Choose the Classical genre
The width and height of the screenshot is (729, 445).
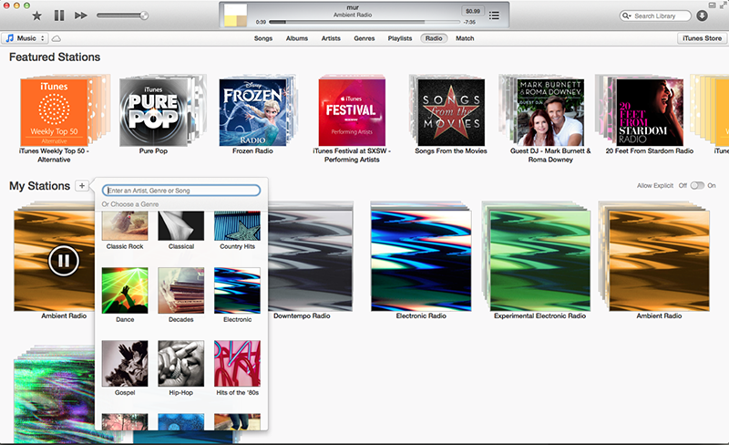(180, 226)
